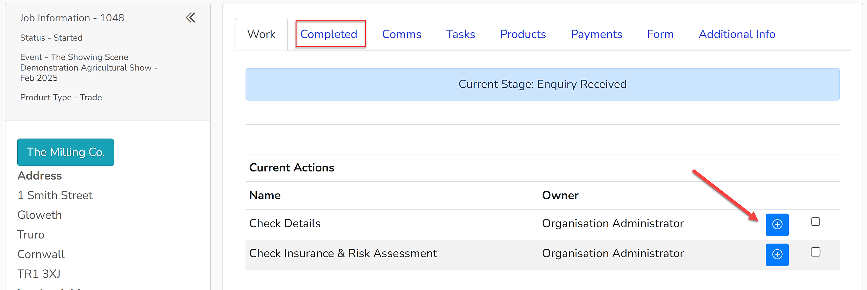Click the Status - Started text
Viewport: 867px width, 290px height.
point(51,38)
